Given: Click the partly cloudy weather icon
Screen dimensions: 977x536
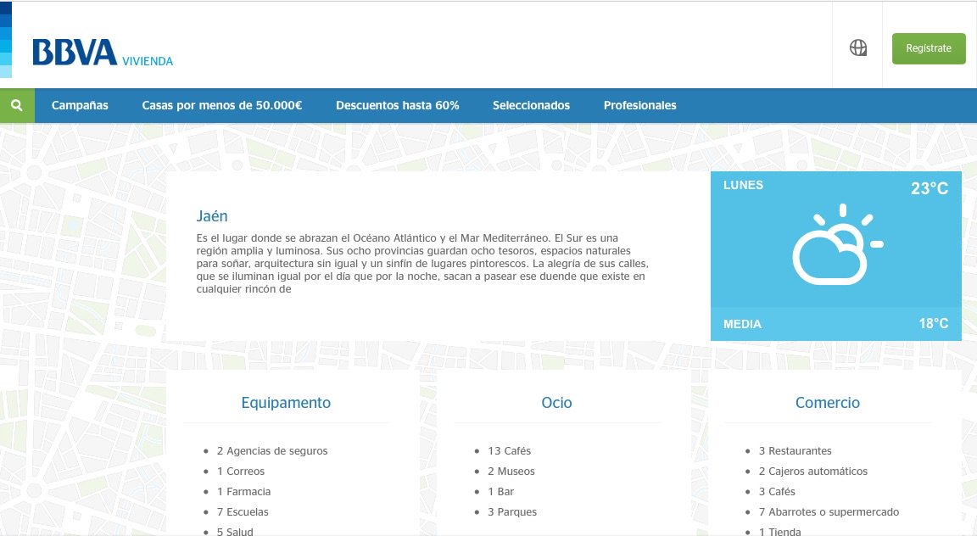Looking at the screenshot, I should click(x=837, y=244).
